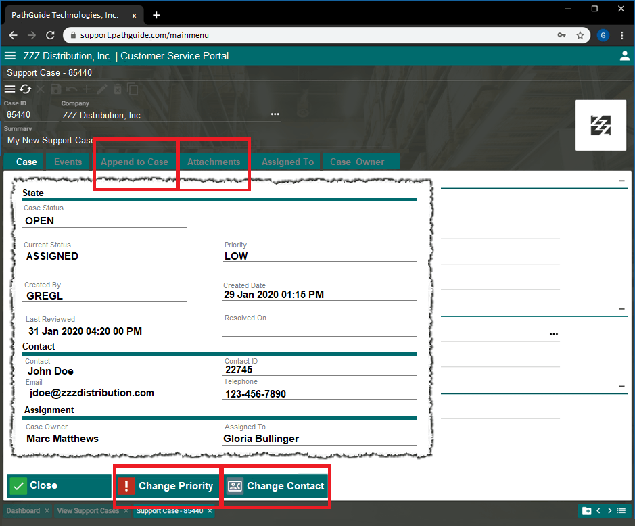This screenshot has width=635, height=526.
Task: Switch to the Dashboard bottom tab
Action: point(23,511)
